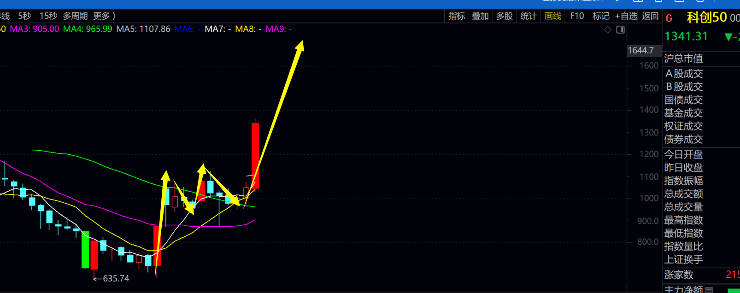Click the 635.74 low price marker
740x293 pixels.
[x=112, y=279]
